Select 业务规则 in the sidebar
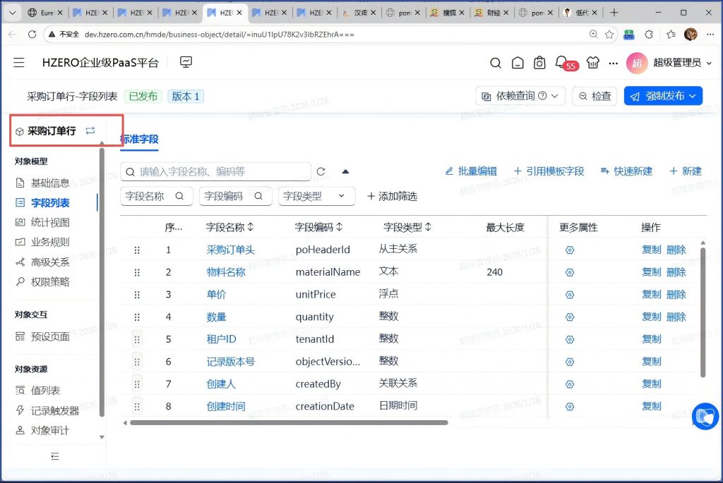 tap(50, 242)
